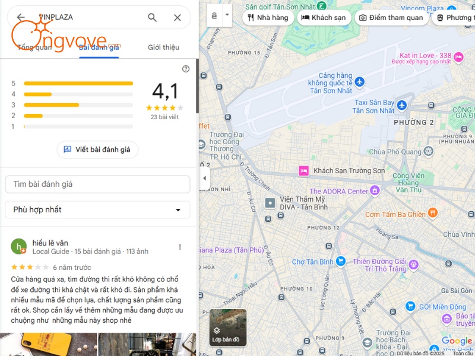Click the 23 bài viết review count
The height and width of the screenshot is (356, 475).
pos(164,117)
